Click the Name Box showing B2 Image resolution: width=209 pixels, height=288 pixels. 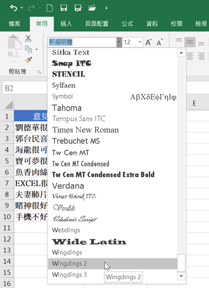pyautogui.click(x=25, y=88)
